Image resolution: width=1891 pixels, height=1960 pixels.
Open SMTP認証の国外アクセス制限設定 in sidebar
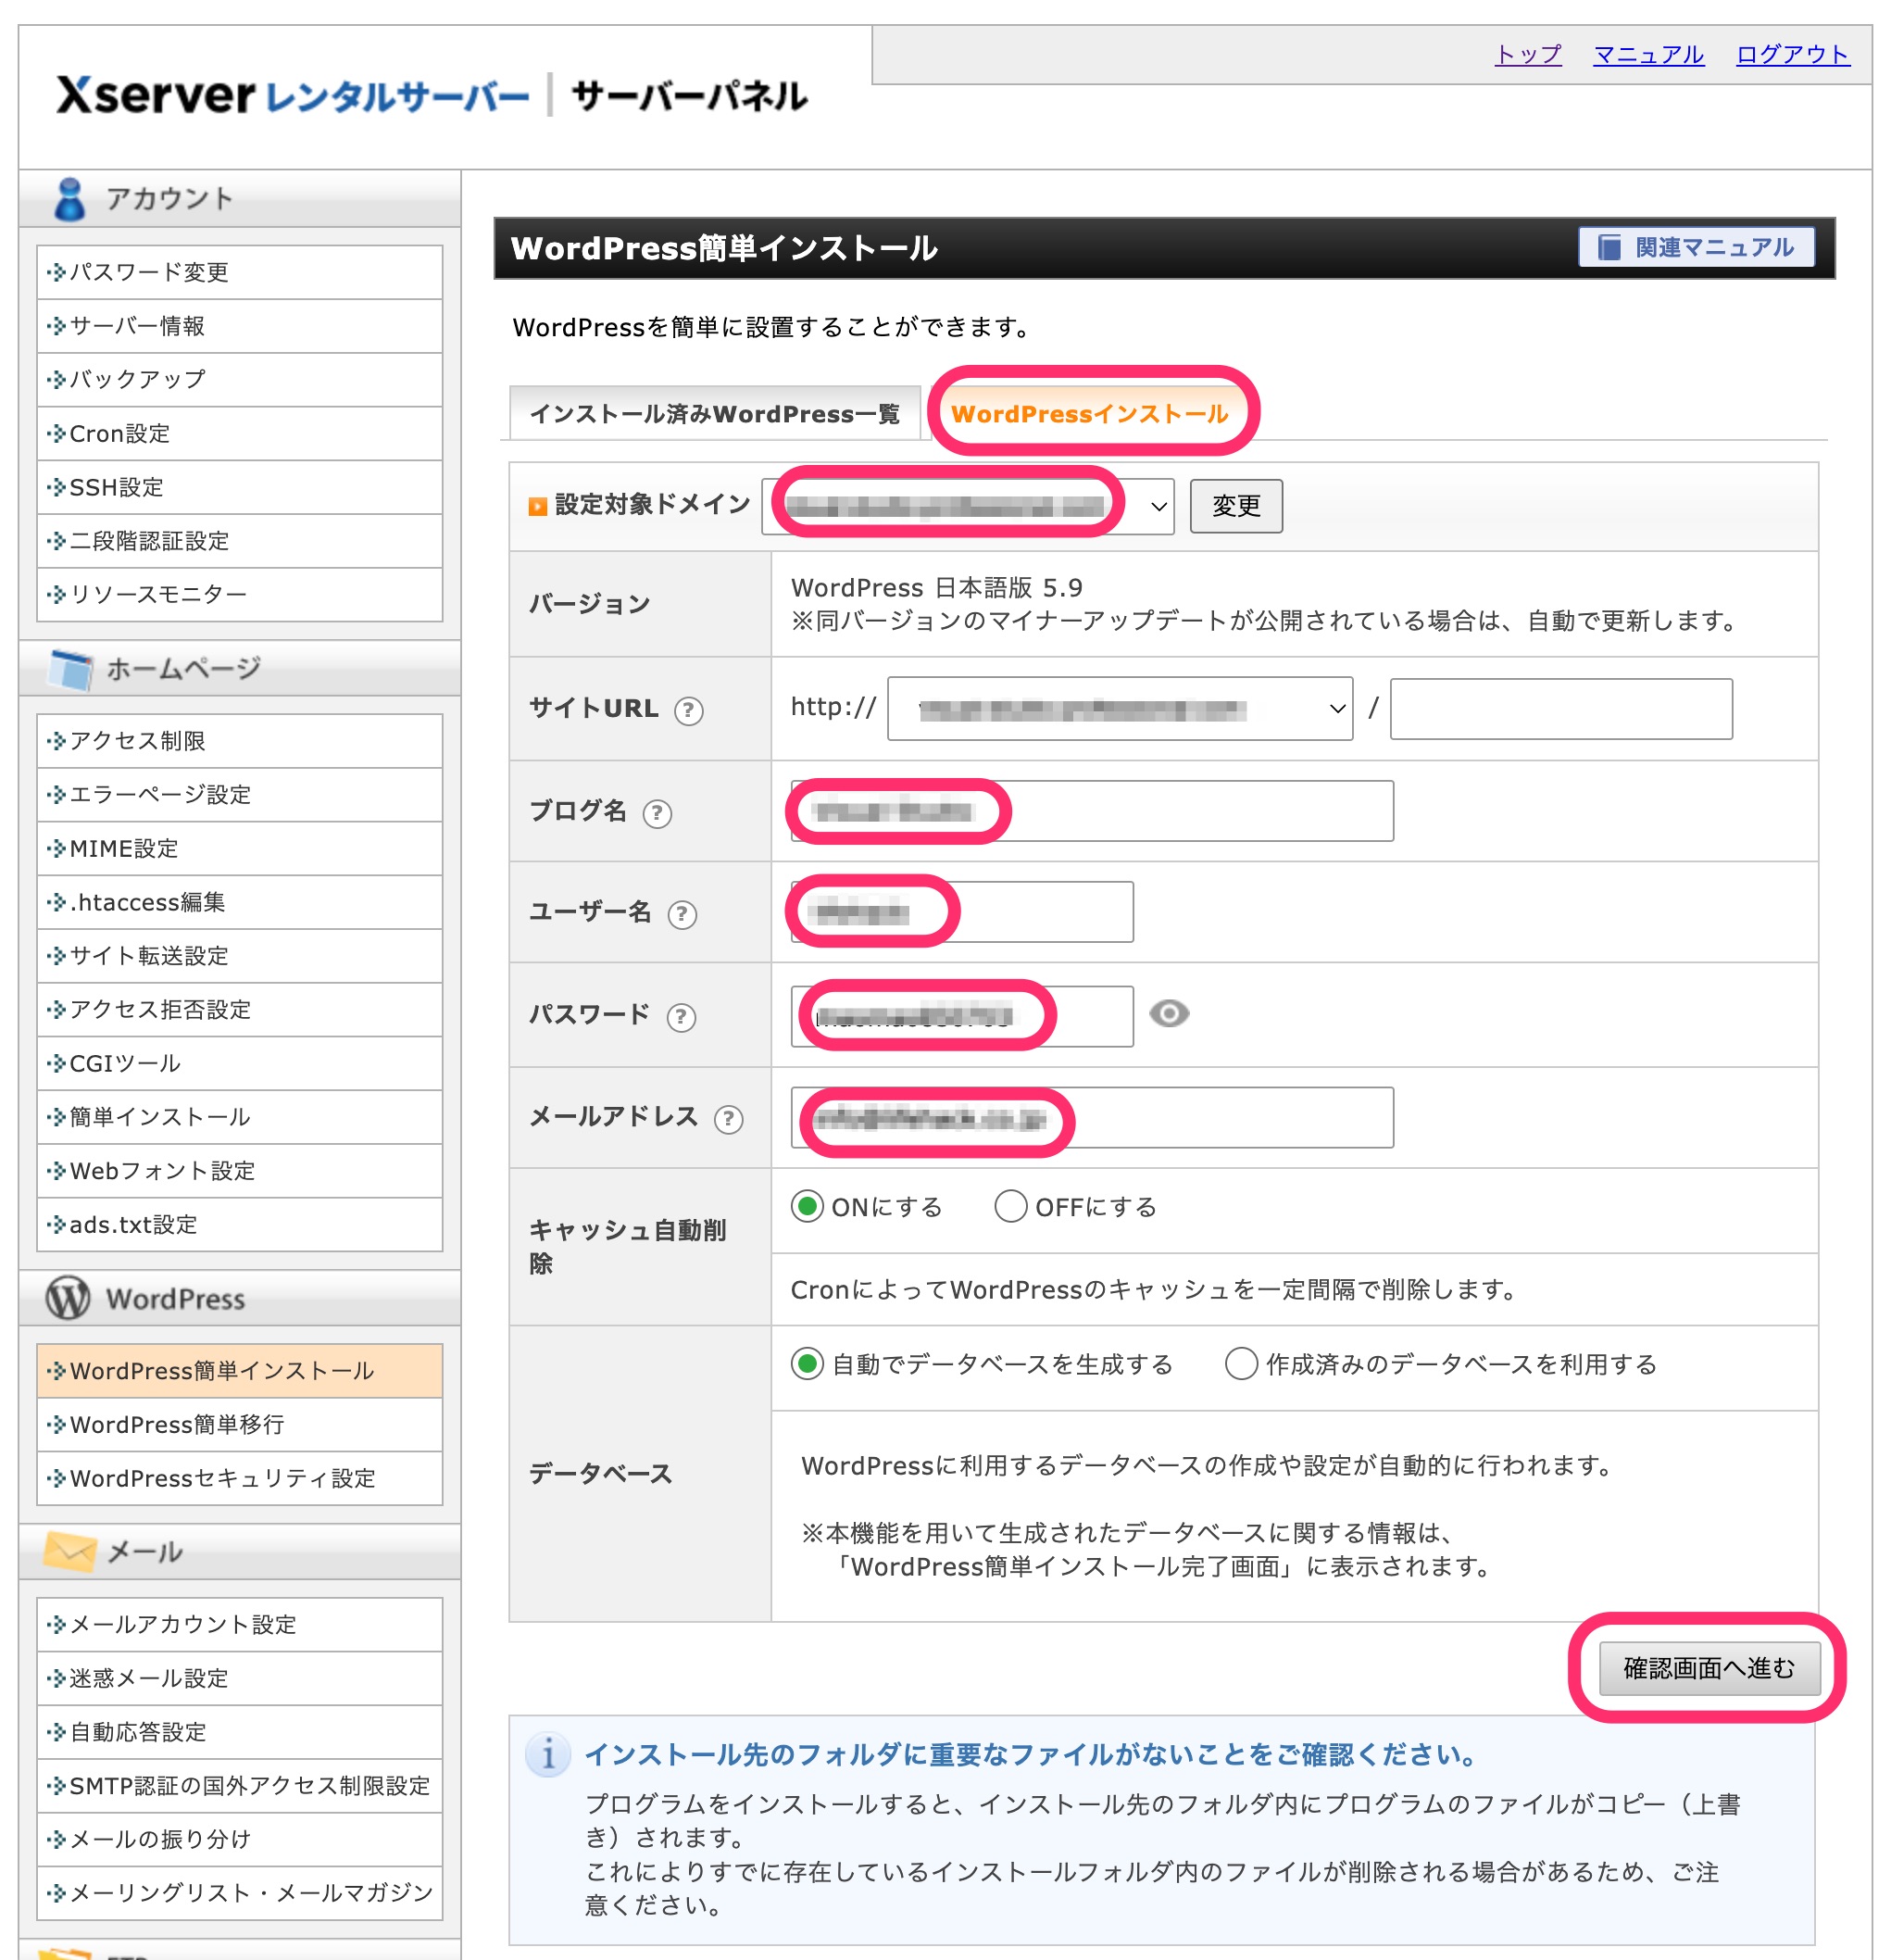[x=240, y=1786]
